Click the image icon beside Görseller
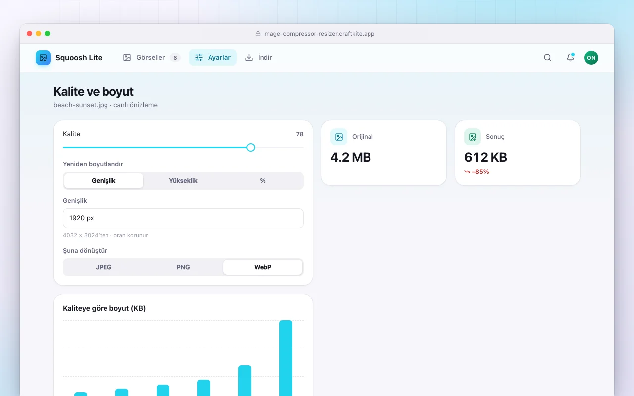The height and width of the screenshot is (396, 634). [x=127, y=58]
